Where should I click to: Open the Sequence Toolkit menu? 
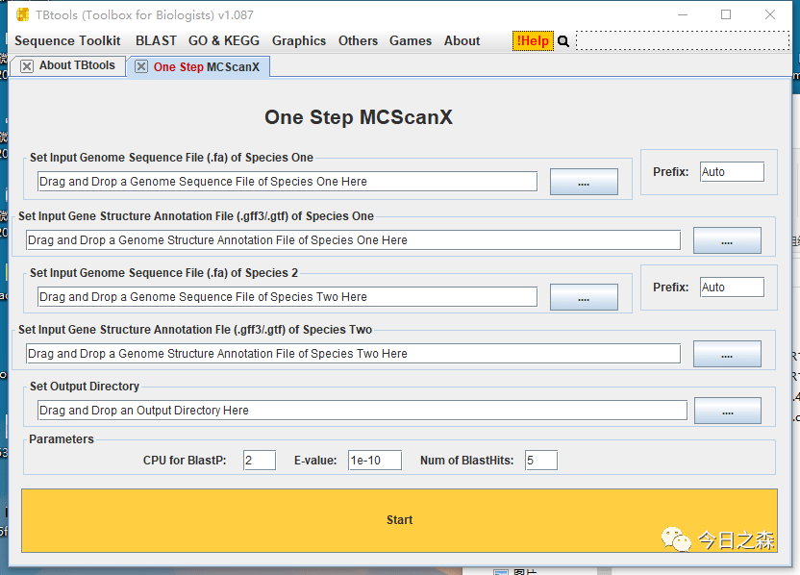pyautogui.click(x=67, y=40)
